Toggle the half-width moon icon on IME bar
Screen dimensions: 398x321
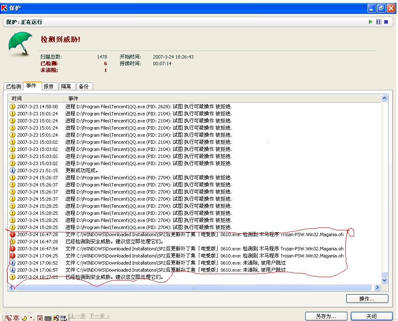25,318
